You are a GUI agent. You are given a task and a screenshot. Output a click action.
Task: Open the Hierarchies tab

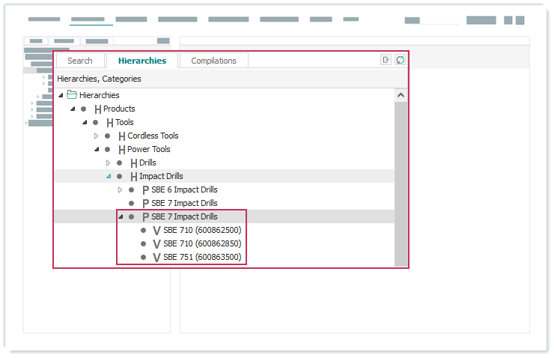(142, 61)
